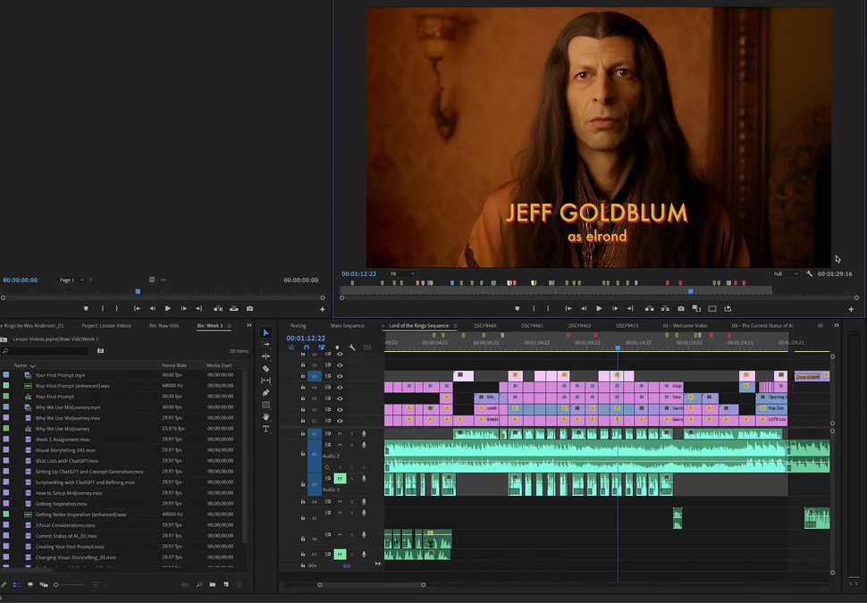The width and height of the screenshot is (867, 603).
Task: Open DSCF9460 sequence tab
Action: [485, 325]
